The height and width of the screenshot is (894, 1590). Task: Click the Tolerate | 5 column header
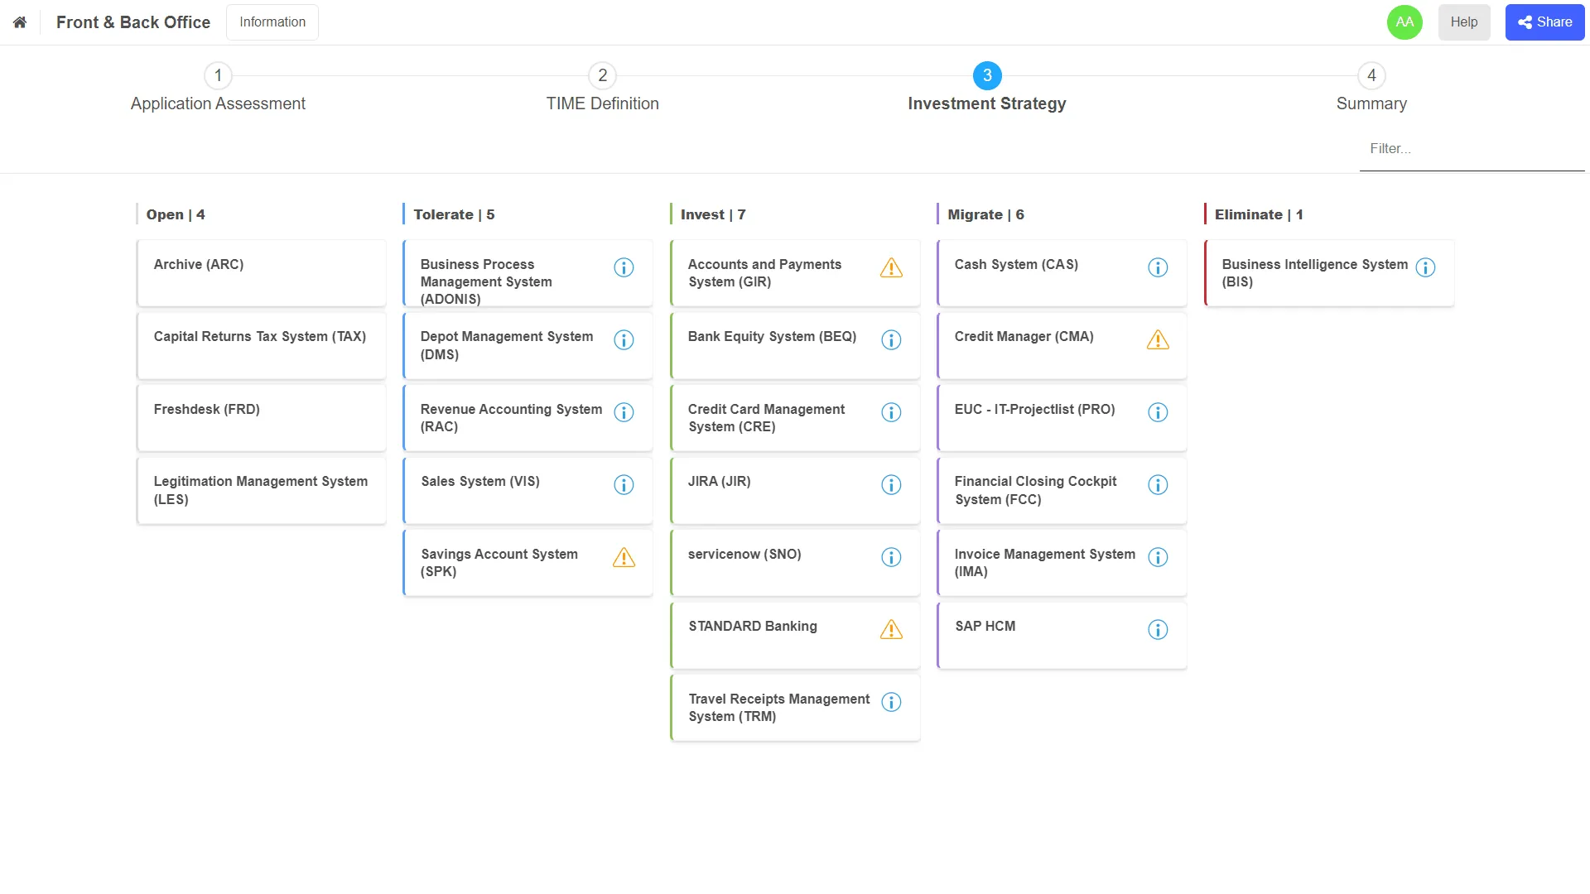[x=454, y=214]
